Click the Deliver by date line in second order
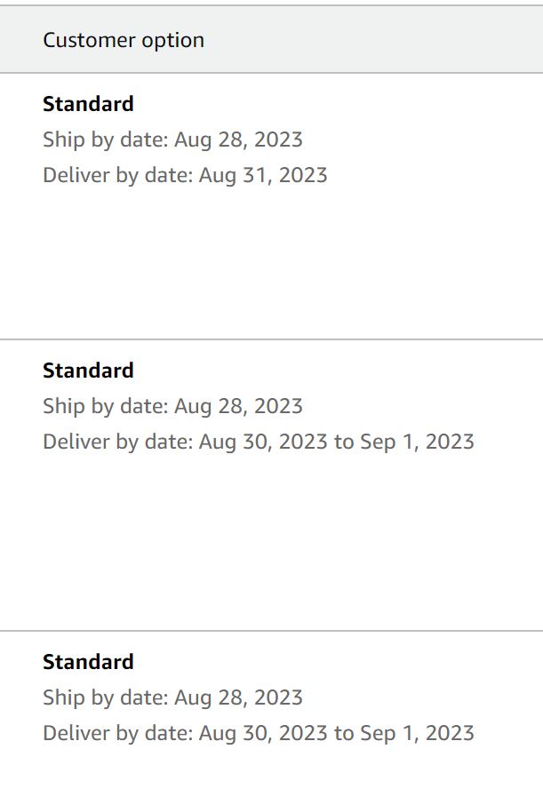This screenshot has height=797, width=543. [x=259, y=442]
